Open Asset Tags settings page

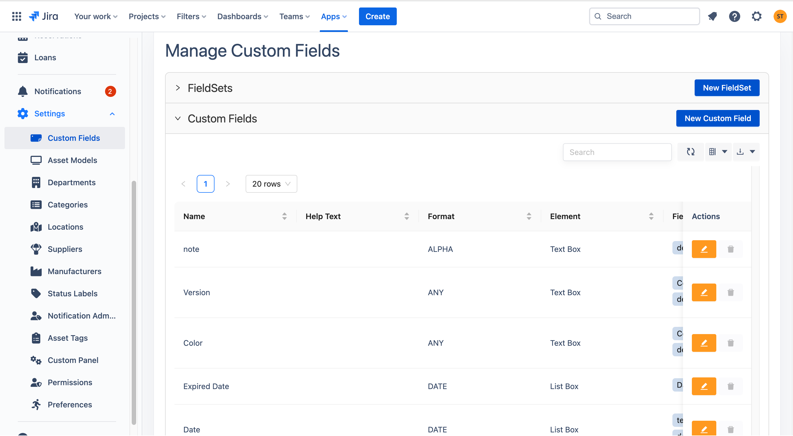[x=65, y=338]
